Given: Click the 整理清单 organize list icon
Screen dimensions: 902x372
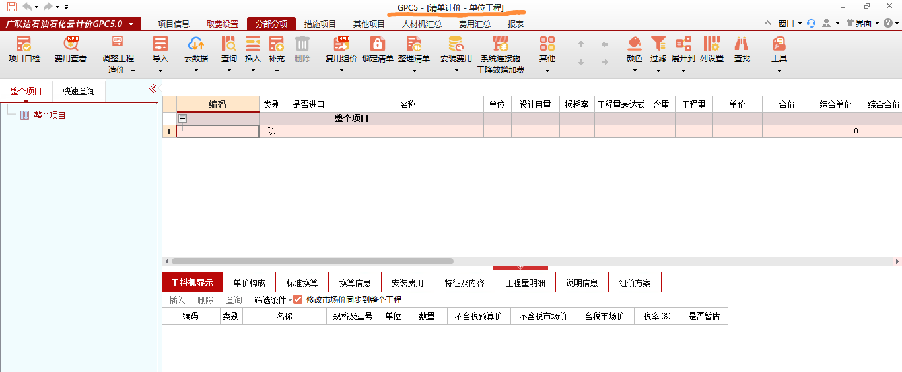Looking at the screenshot, I should [414, 44].
